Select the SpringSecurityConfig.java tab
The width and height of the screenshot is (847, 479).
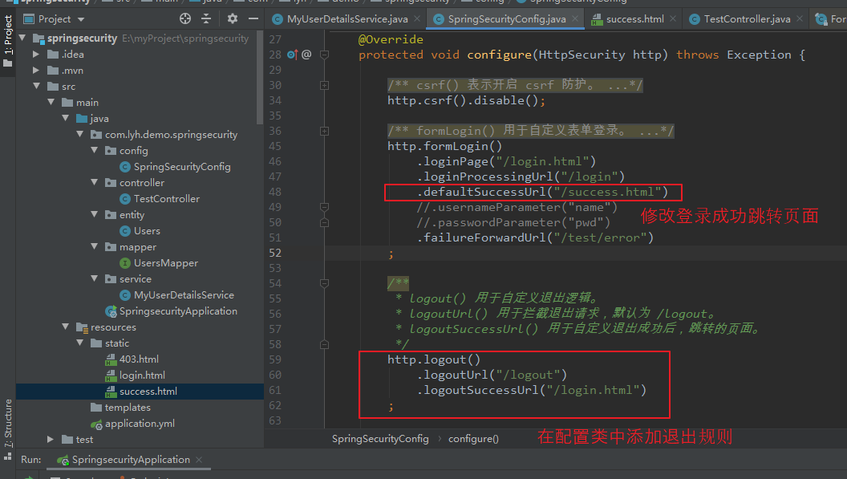coord(507,19)
